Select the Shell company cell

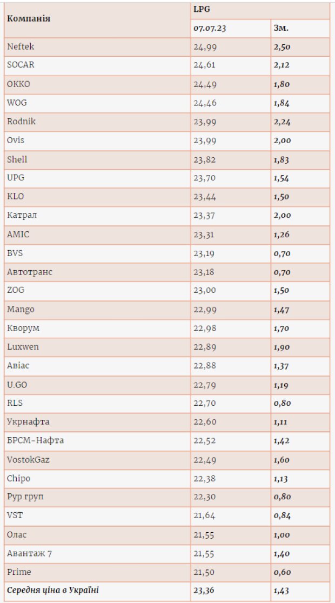coord(98,159)
